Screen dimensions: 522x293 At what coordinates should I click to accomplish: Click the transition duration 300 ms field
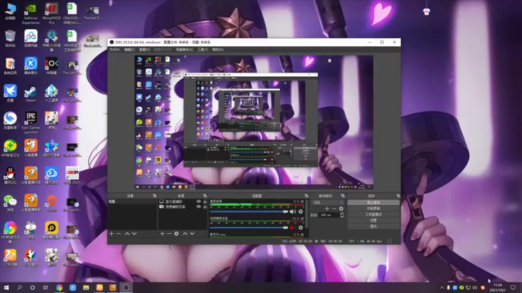(330, 215)
